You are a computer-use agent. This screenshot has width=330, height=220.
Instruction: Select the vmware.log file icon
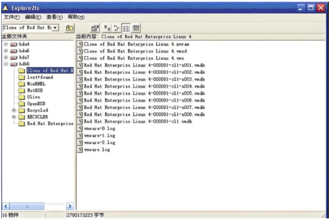80,149
